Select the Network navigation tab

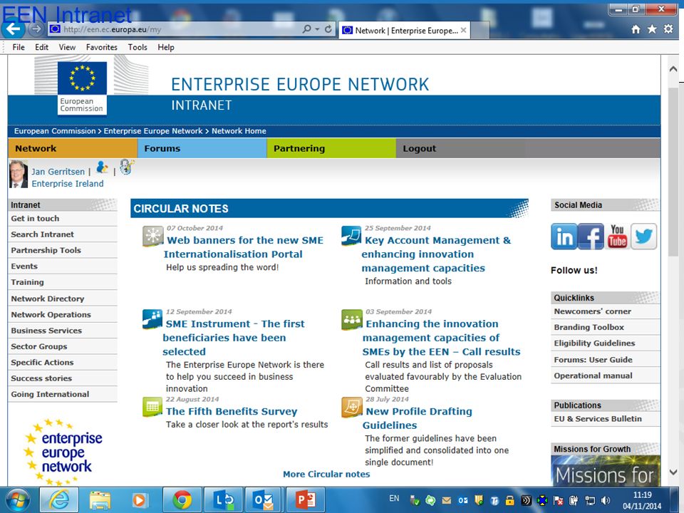[73, 148]
